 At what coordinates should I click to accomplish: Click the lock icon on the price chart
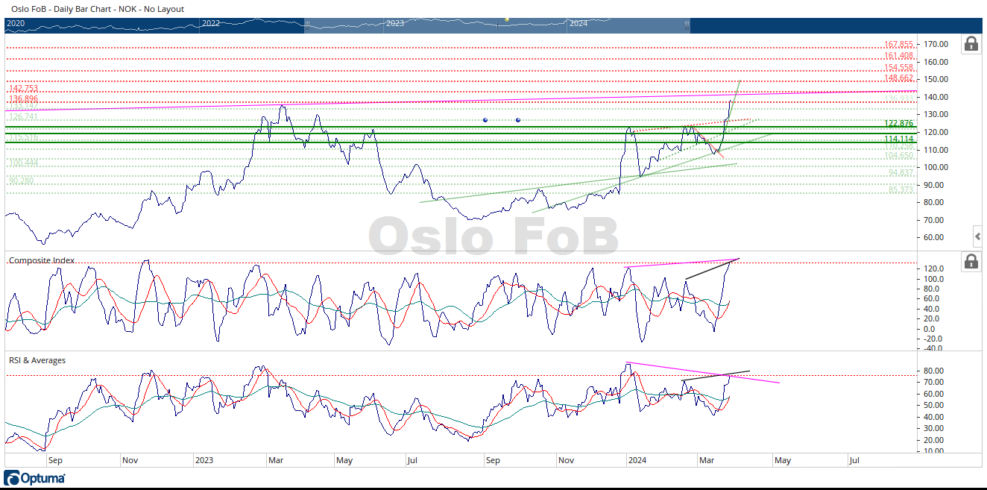(x=971, y=44)
